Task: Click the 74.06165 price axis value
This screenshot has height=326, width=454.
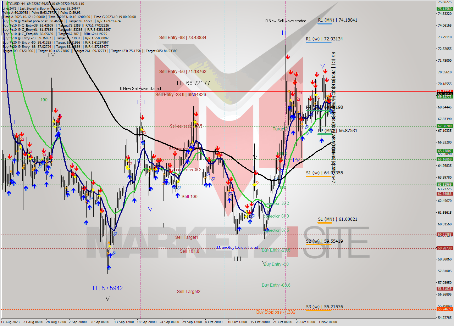Action: [x=444, y=25]
